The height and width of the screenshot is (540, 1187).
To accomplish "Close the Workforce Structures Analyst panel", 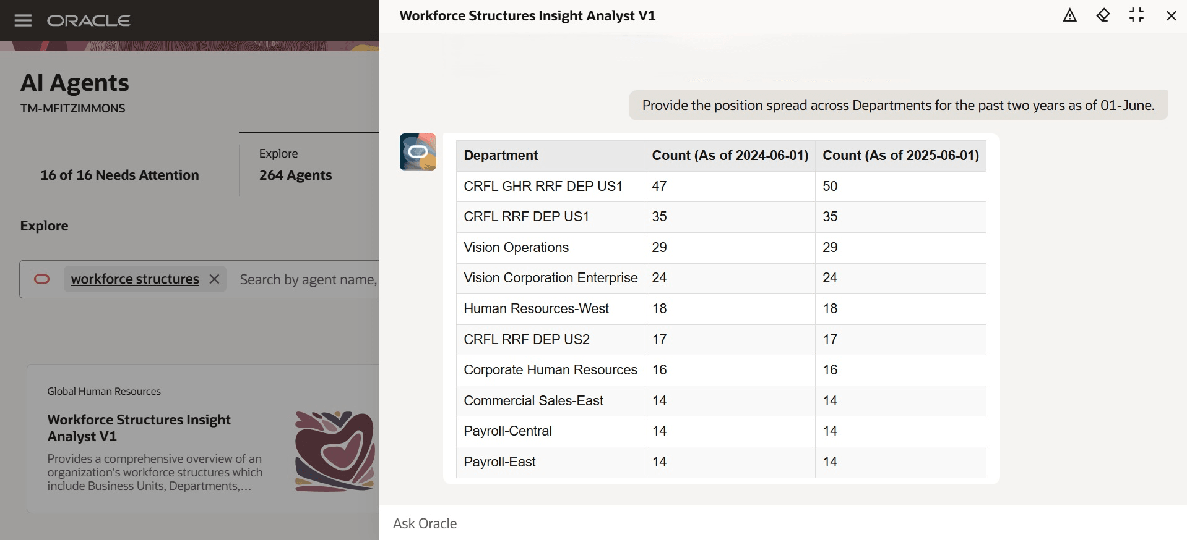I will pos(1171,16).
